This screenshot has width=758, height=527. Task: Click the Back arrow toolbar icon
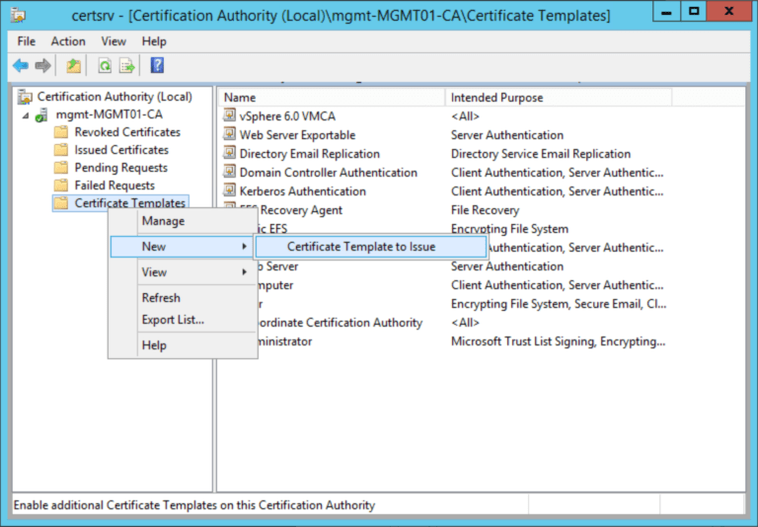[x=21, y=66]
